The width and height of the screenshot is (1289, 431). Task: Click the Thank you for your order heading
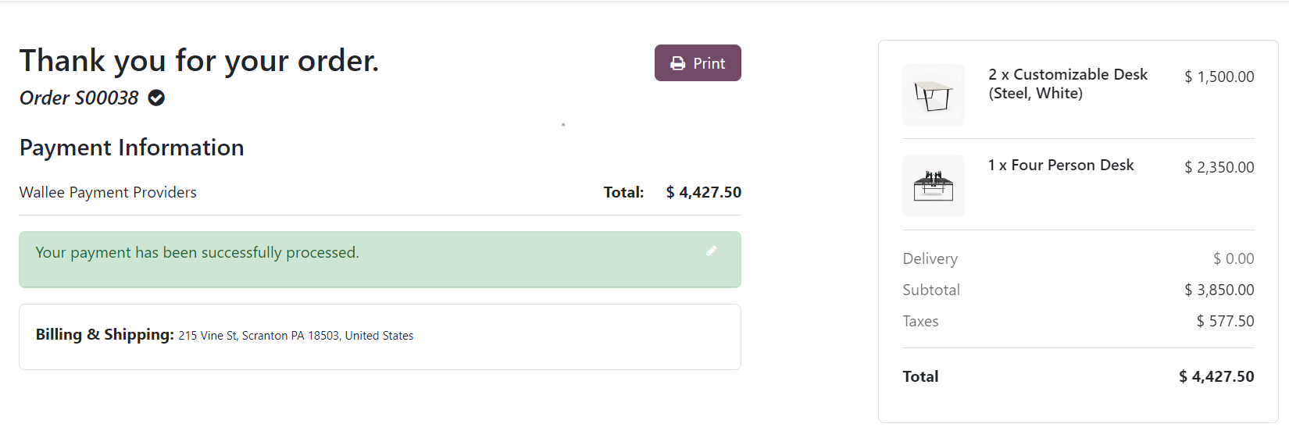199,61
